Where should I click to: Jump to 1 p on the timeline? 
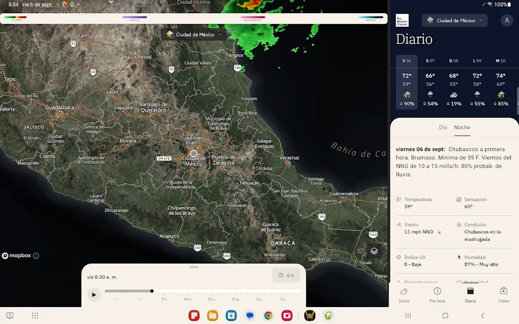coord(258,299)
